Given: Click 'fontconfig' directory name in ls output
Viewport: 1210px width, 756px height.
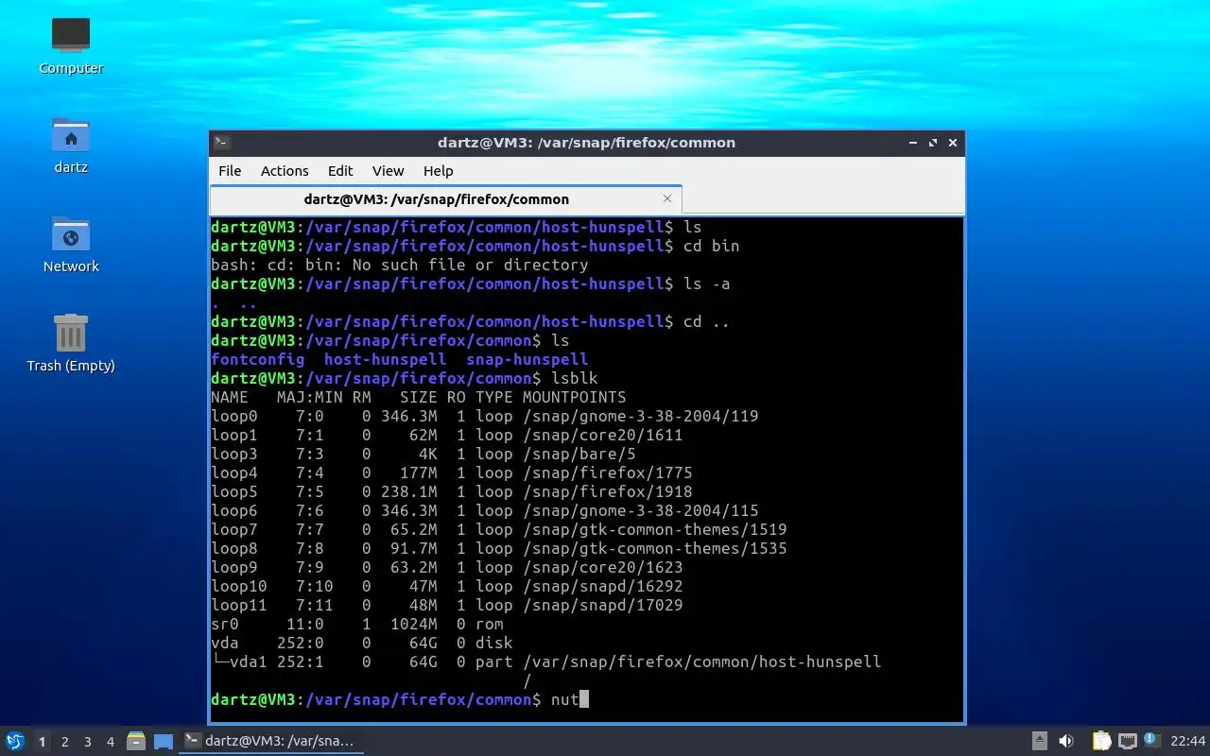Looking at the screenshot, I should coord(258,359).
